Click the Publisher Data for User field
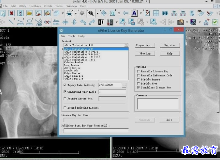This screenshot has height=160, width=220. 96,130
